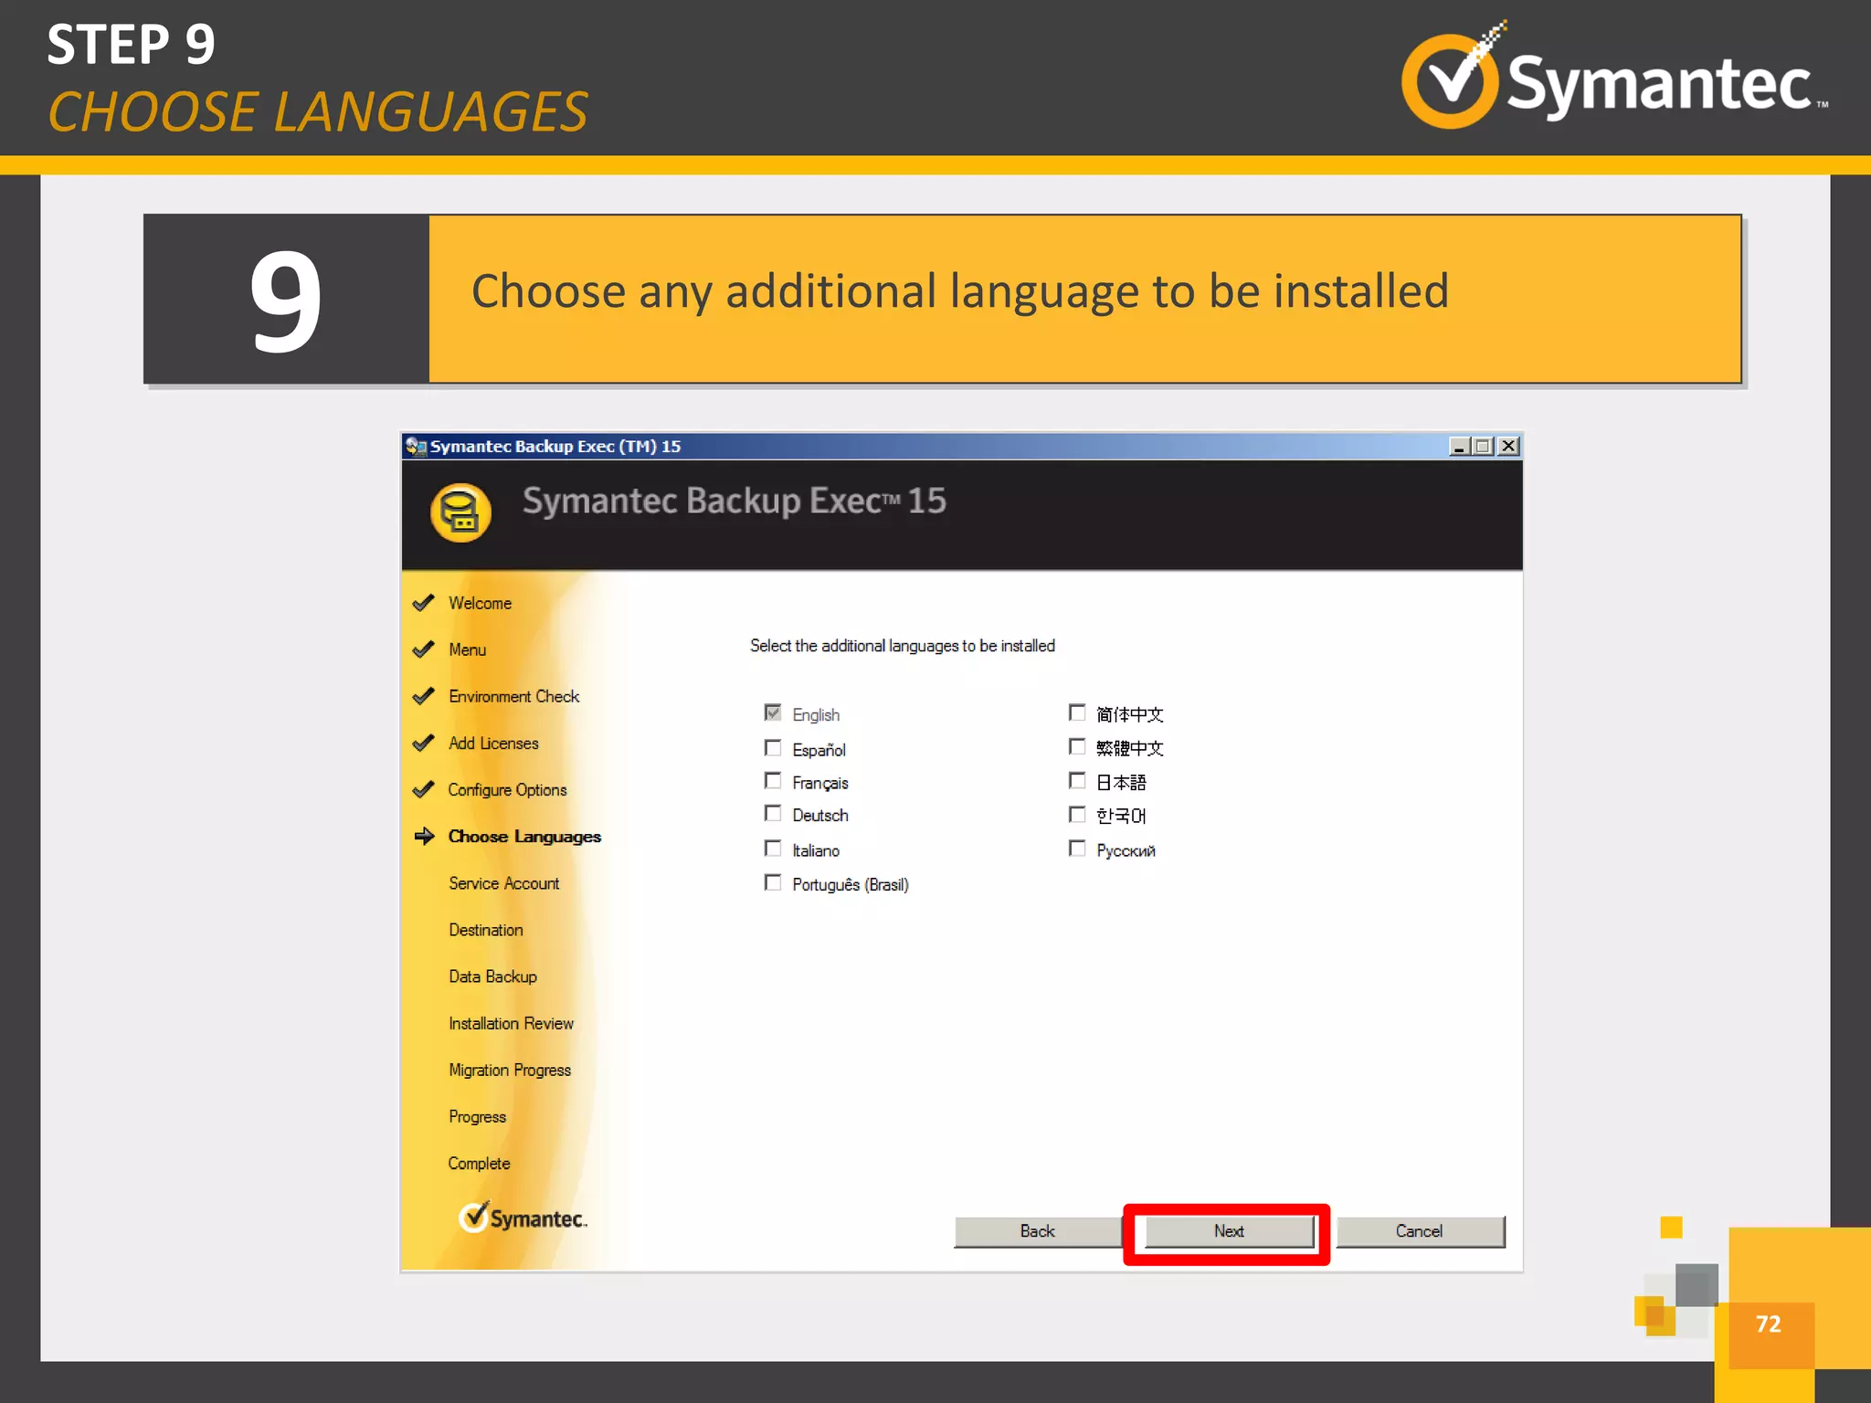Select the Korean 한국어 checkbox

tap(1077, 814)
